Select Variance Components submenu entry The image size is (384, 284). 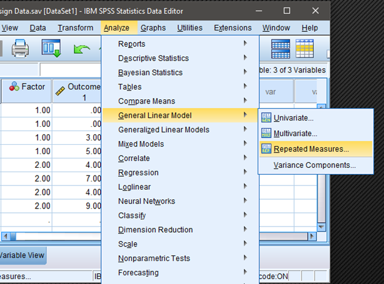pyautogui.click(x=316, y=165)
